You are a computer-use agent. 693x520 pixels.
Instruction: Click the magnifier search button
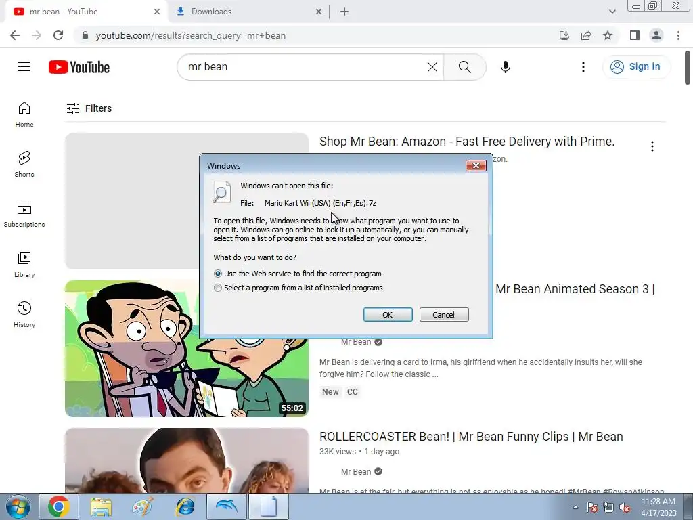(464, 67)
